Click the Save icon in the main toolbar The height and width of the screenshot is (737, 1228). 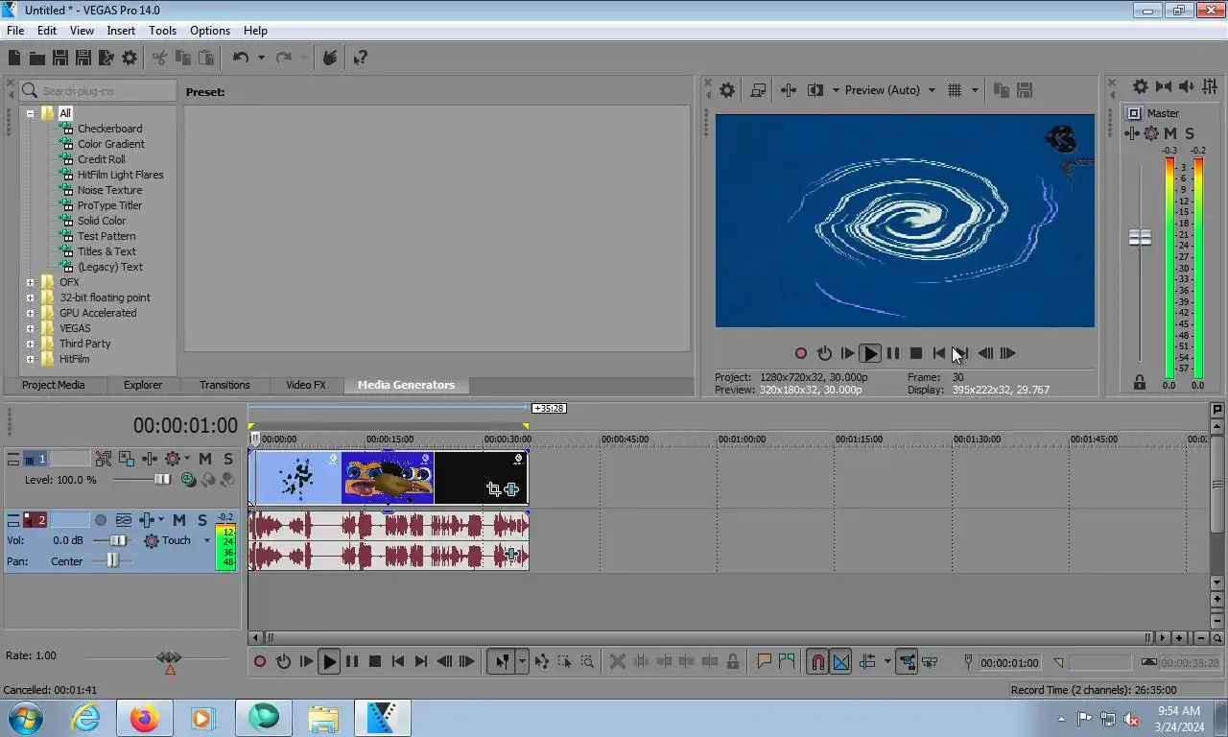pyautogui.click(x=59, y=58)
